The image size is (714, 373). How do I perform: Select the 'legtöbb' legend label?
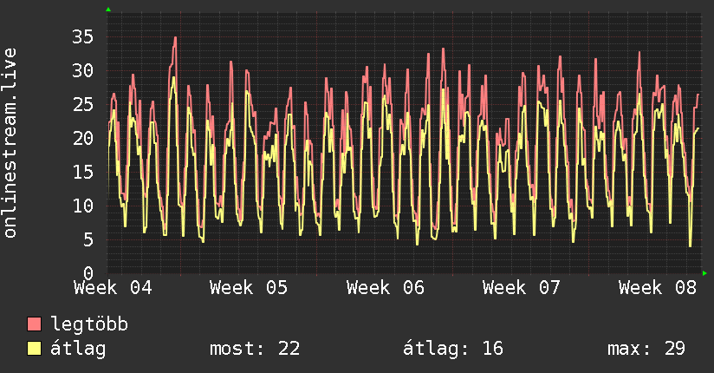pos(89,324)
